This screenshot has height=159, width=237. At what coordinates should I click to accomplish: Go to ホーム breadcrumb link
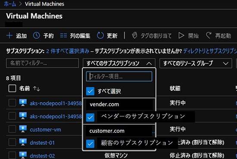[x=10, y=4]
